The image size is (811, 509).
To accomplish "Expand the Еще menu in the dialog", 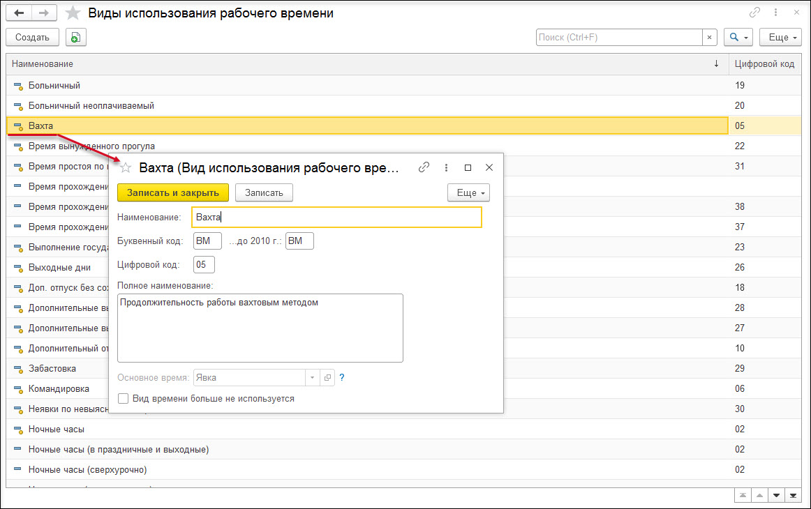I will click(468, 192).
